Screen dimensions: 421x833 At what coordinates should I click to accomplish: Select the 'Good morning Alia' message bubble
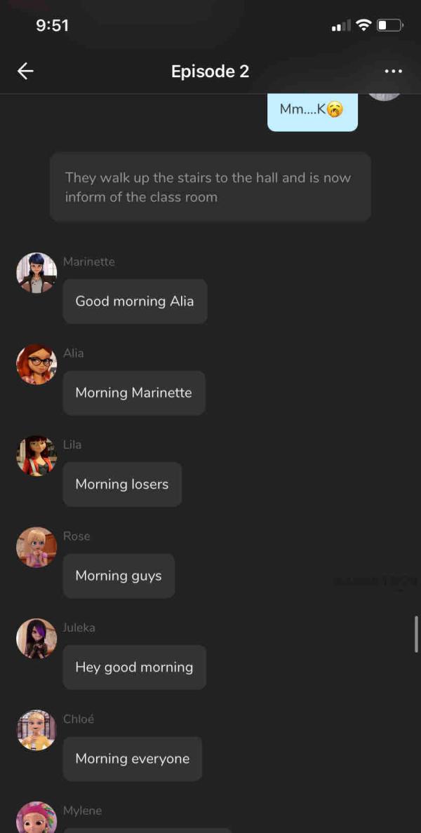[x=135, y=302]
